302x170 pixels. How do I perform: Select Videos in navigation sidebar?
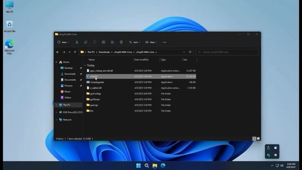pyautogui.click(x=67, y=98)
